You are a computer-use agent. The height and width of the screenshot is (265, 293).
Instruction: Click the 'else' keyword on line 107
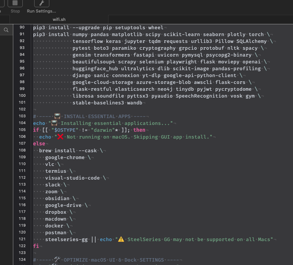pyautogui.click(x=39, y=144)
